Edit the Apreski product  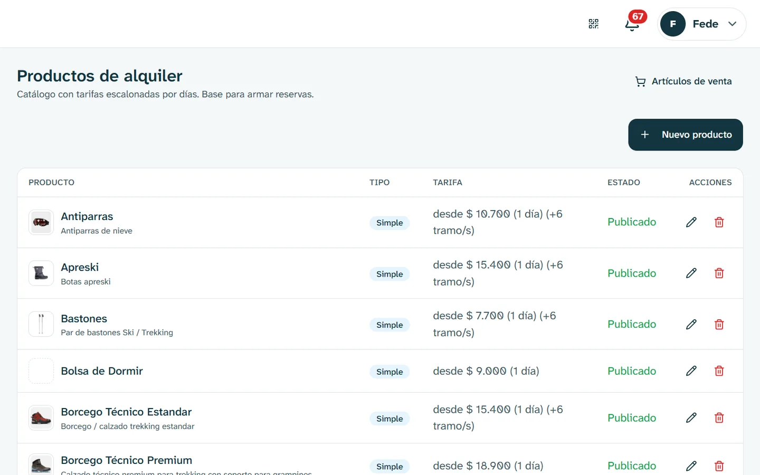(x=691, y=273)
